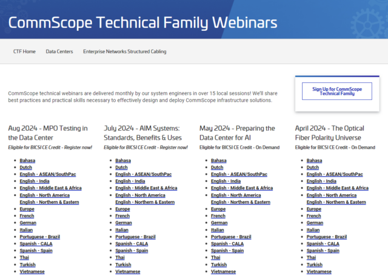Screen dimensions: 388x280
Task: Open English - North America under April 2024
Action: pos(332,195)
